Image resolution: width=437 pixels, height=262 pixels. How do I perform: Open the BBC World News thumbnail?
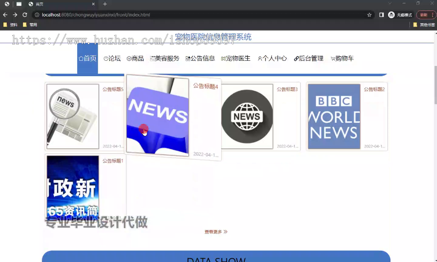click(x=334, y=116)
